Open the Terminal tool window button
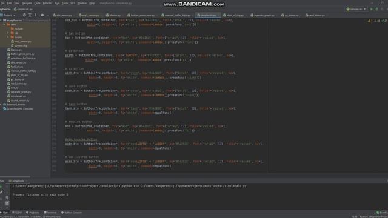388x218 pixels. [50, 213]
